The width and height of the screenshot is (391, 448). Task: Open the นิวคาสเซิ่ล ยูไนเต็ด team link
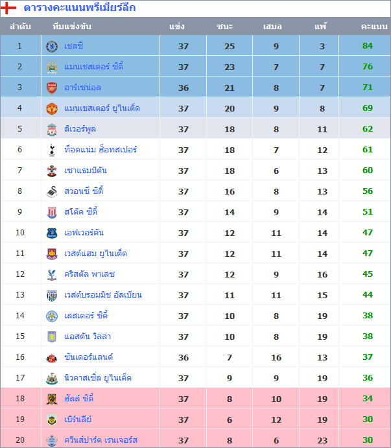pos(98,378)
